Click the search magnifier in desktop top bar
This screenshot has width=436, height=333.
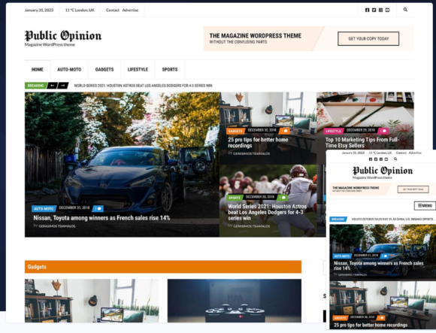tap(405, 10)
